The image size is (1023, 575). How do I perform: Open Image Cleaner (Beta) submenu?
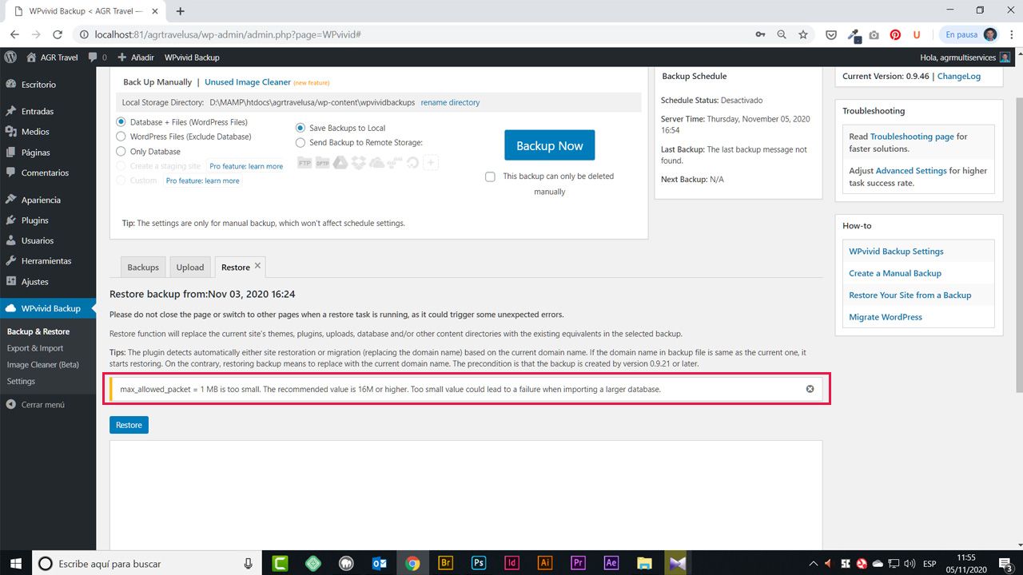[x=43, y=365]
